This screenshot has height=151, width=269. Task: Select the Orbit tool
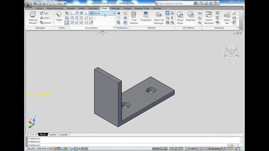tap(45, 18)
